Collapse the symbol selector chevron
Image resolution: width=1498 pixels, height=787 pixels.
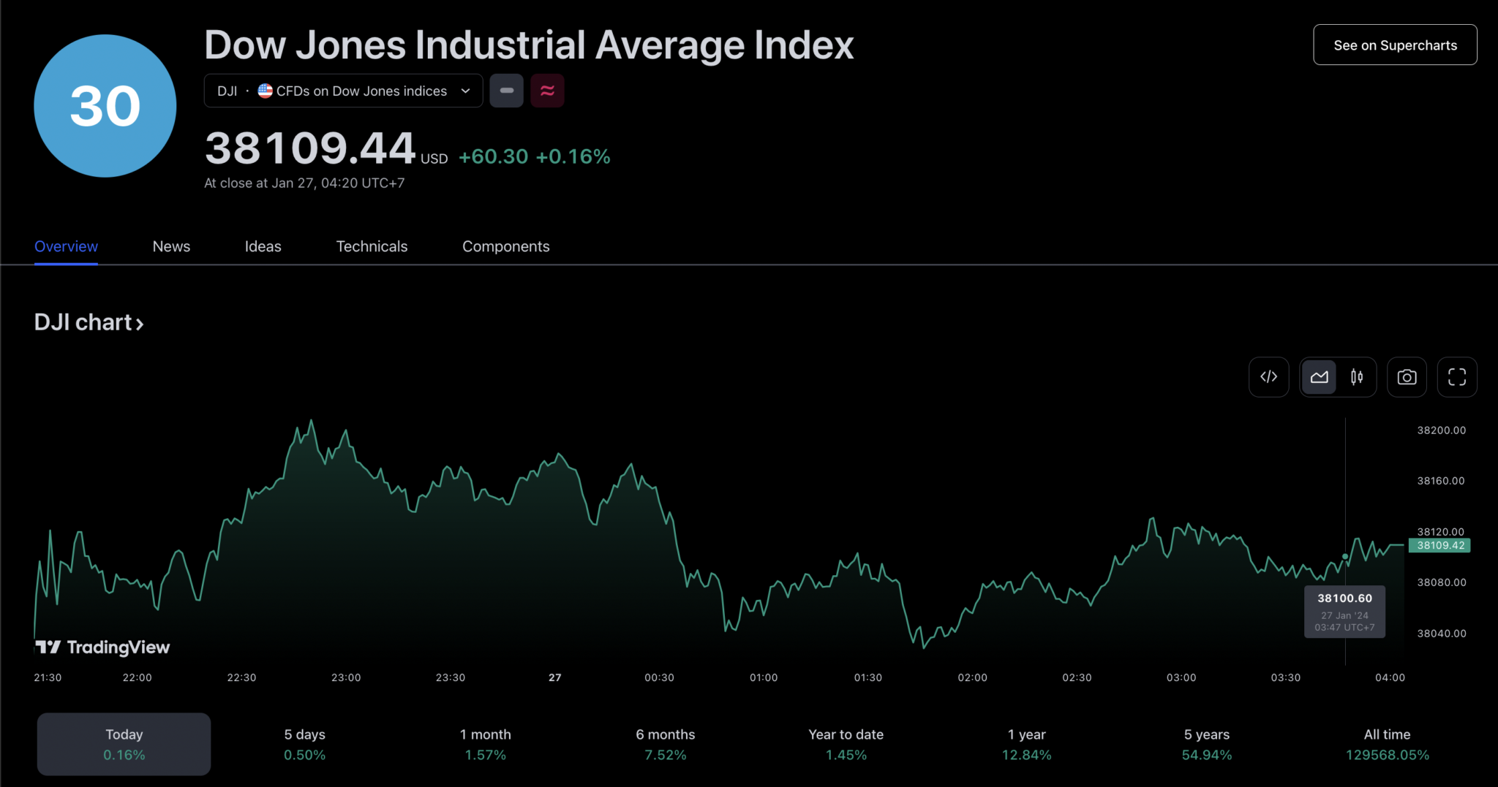click(465, 91)
